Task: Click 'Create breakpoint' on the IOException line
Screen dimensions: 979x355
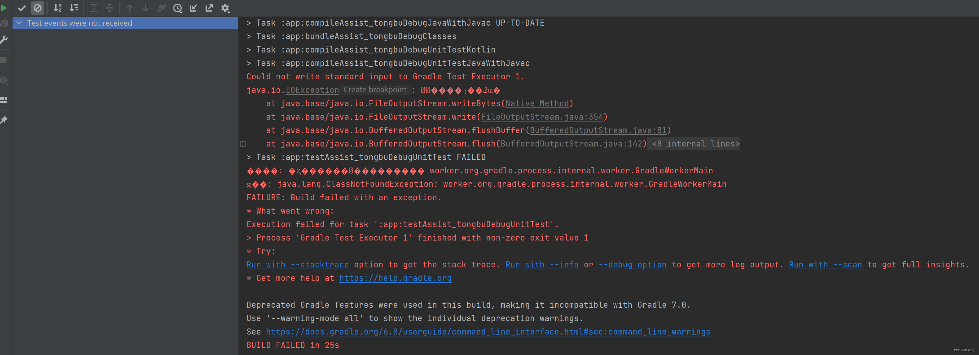Action: pyautogui.click(x=375, y=90)
